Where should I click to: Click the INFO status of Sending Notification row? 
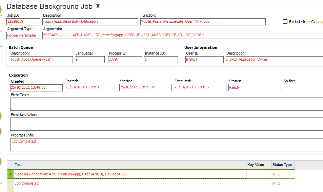point(276,174)
